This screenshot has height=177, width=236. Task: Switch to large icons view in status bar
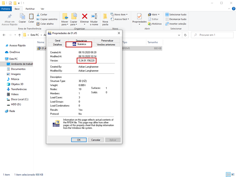(x=233, y=175)
